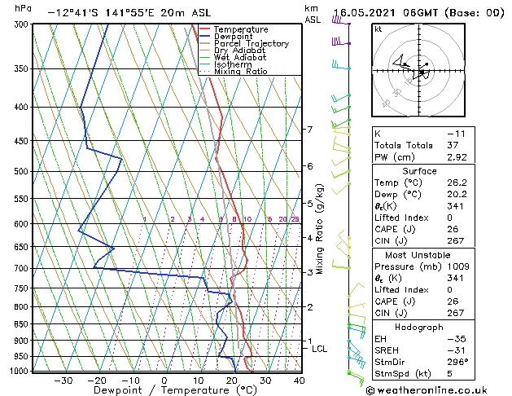Click the purple wind barb at 300 hPa
The width and height of the screenshot is (512, 396).
[341, 21]
